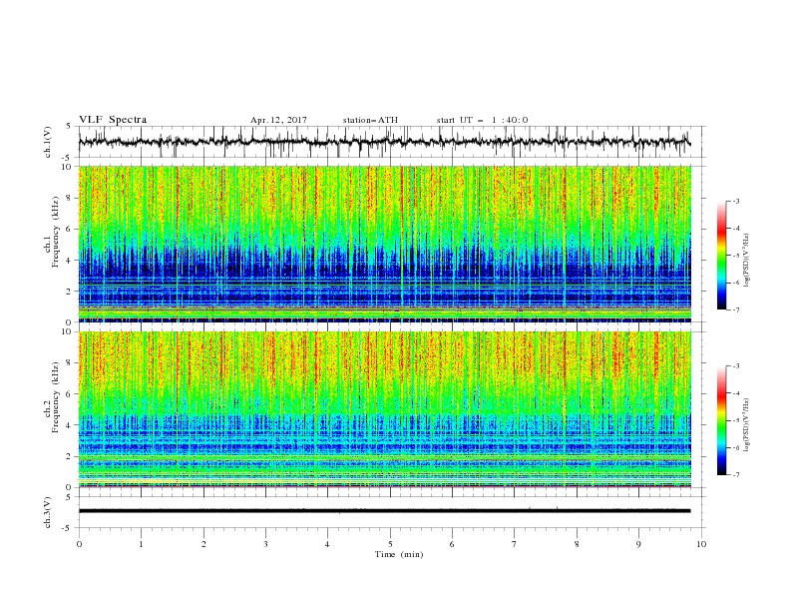
Task: Click the "start UT = 1:40:0" text
Action: [x=482, y=120]
